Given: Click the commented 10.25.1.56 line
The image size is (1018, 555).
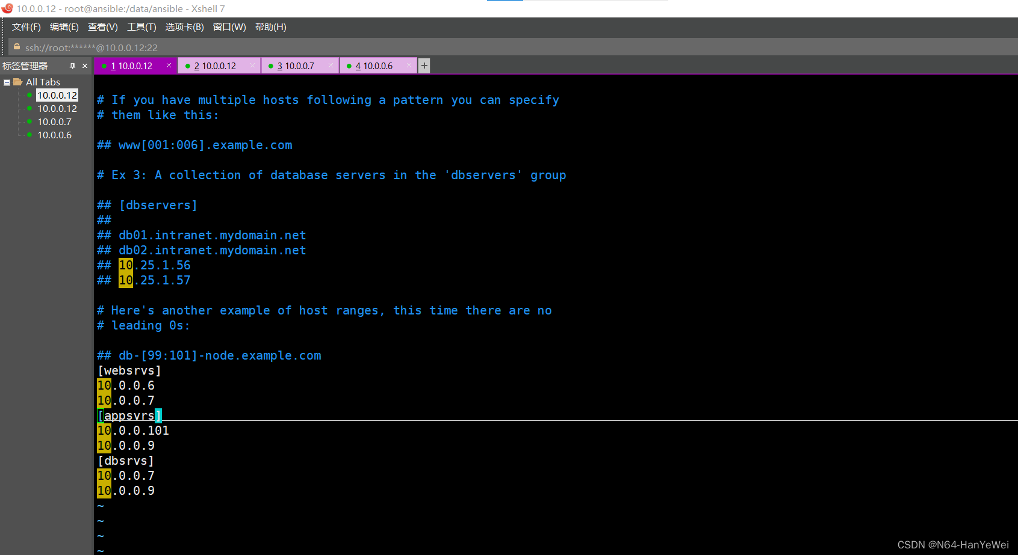Looking at the screenshot, I should coord(144,265).
